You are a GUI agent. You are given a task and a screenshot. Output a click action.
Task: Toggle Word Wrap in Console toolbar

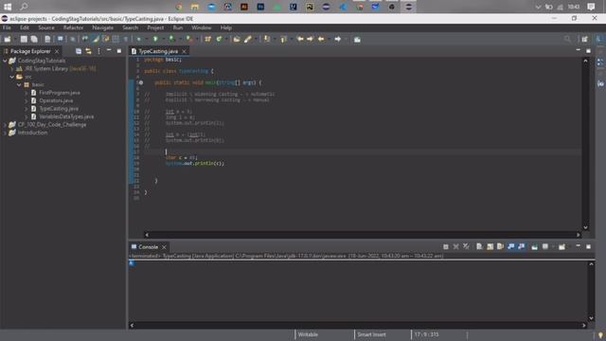pyautogui.click(x=500, y=246)
